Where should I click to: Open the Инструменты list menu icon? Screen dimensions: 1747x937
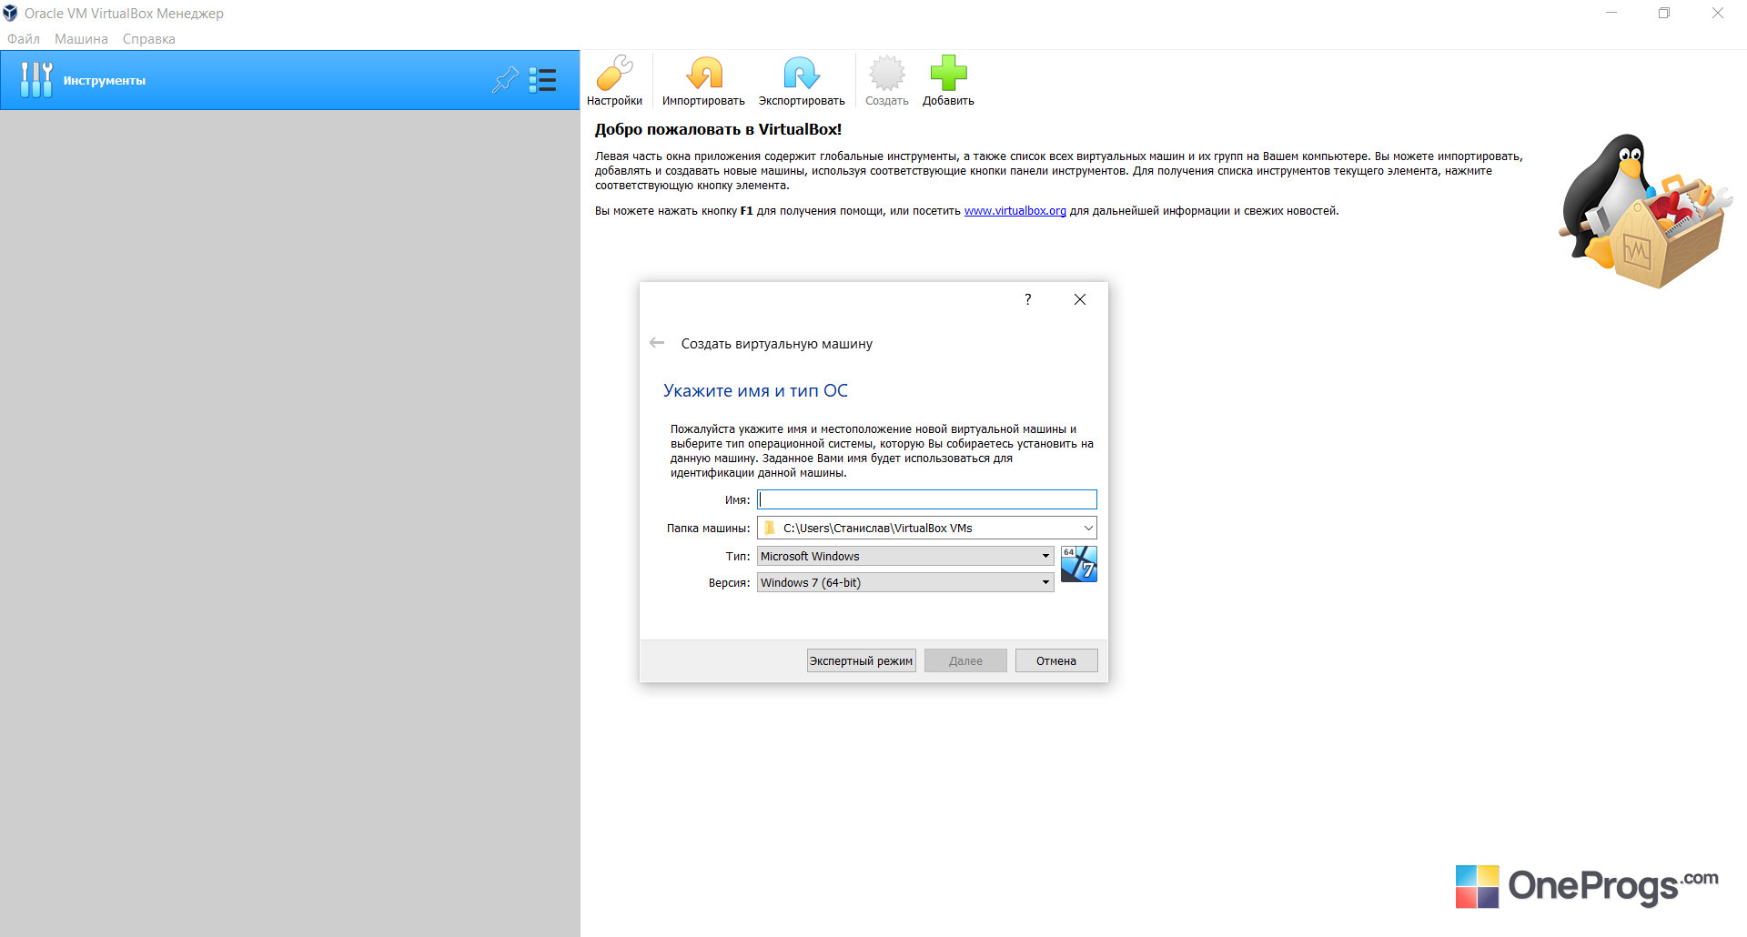coord(543,80)
